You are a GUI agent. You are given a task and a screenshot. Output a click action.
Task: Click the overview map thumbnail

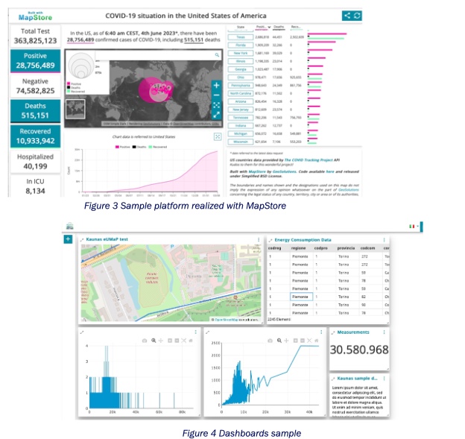point(75,108)
